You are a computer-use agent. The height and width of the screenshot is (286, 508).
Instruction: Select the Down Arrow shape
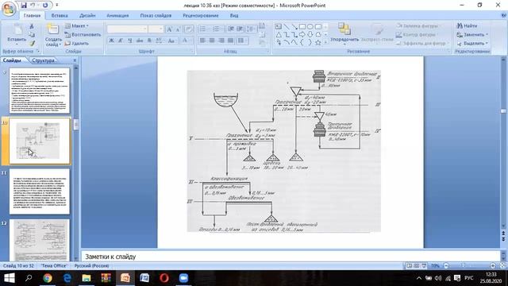(x=310, y=35)
